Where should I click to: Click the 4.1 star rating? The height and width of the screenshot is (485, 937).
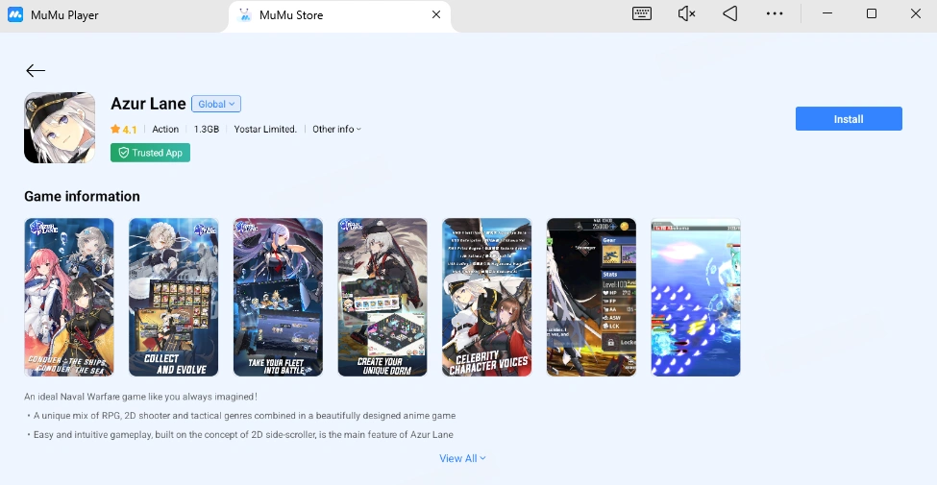tap(124, 129)
